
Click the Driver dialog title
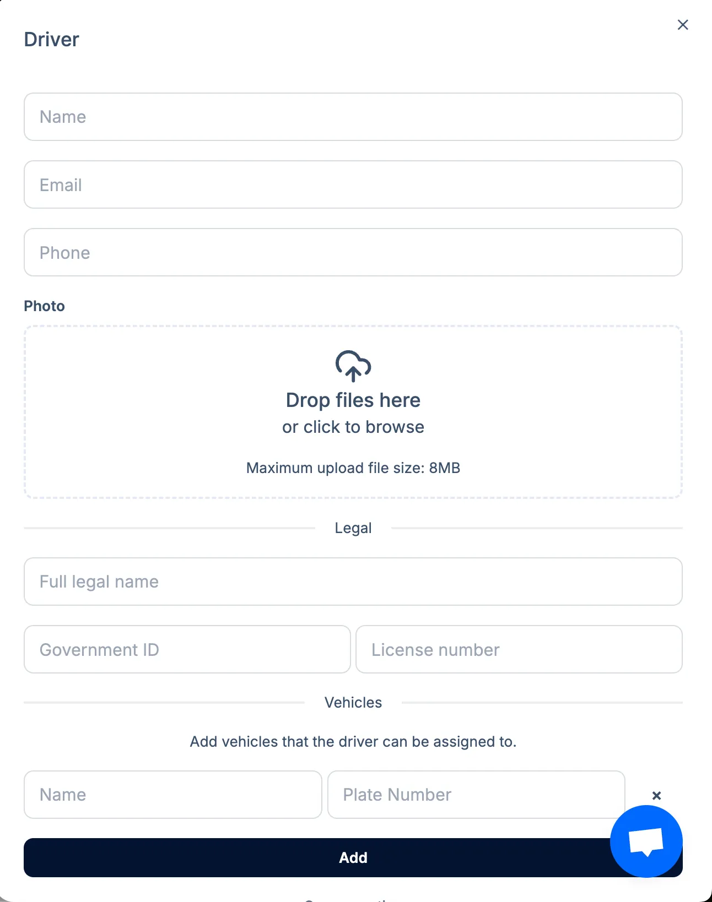tap(51, 39)
